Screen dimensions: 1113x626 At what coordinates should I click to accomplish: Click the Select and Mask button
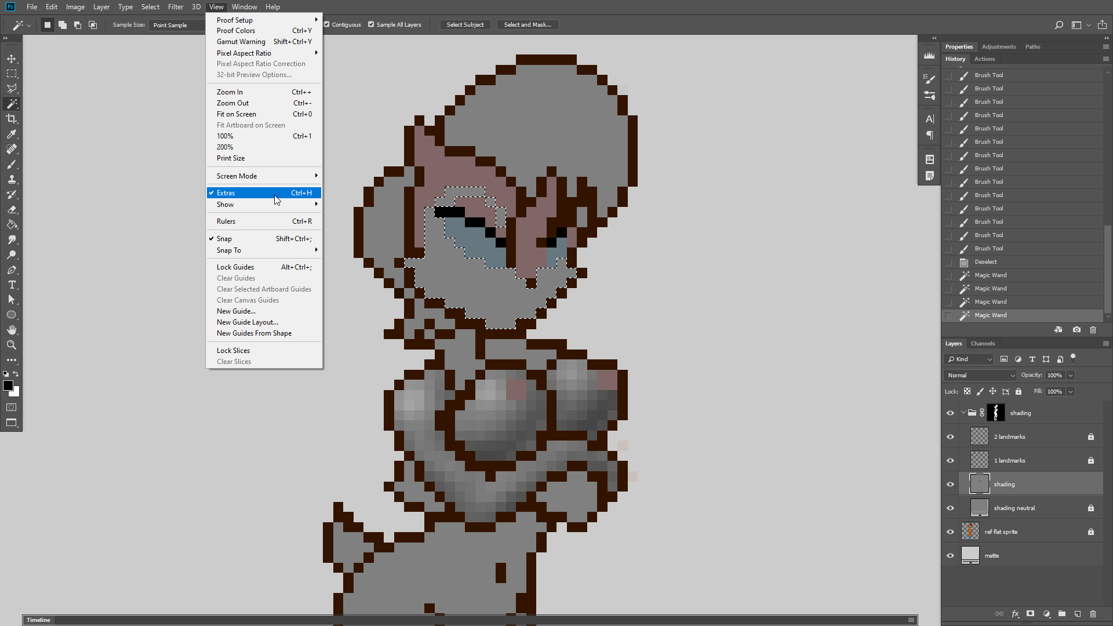pyautogui.click(x=527, y=24)
